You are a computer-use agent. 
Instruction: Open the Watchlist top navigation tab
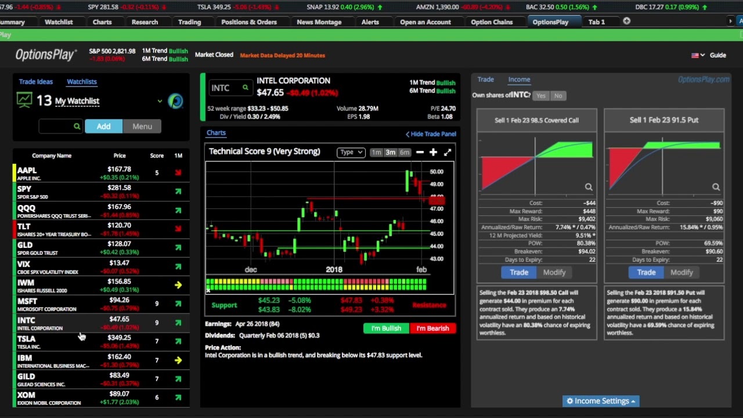click(59, 22)
